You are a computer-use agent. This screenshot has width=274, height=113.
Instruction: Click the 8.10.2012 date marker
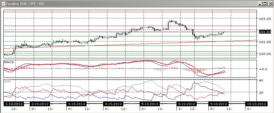tap(186, 104)
